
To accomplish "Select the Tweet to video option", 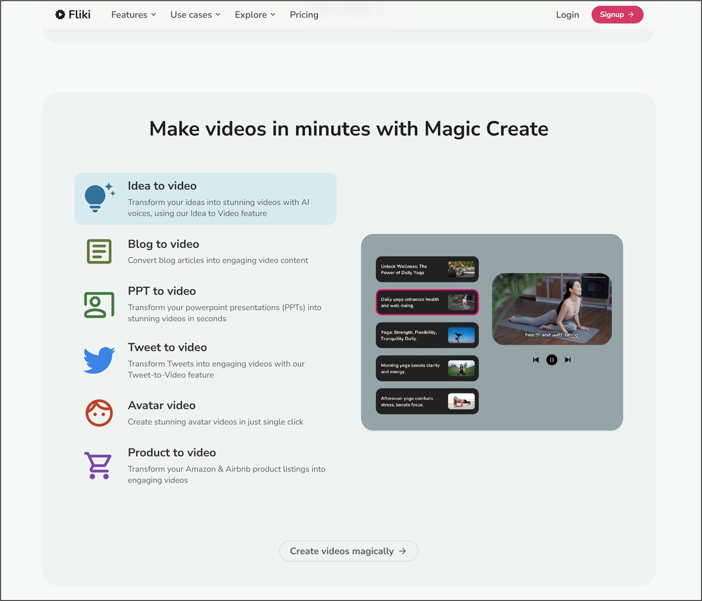I will pos(205,361).
